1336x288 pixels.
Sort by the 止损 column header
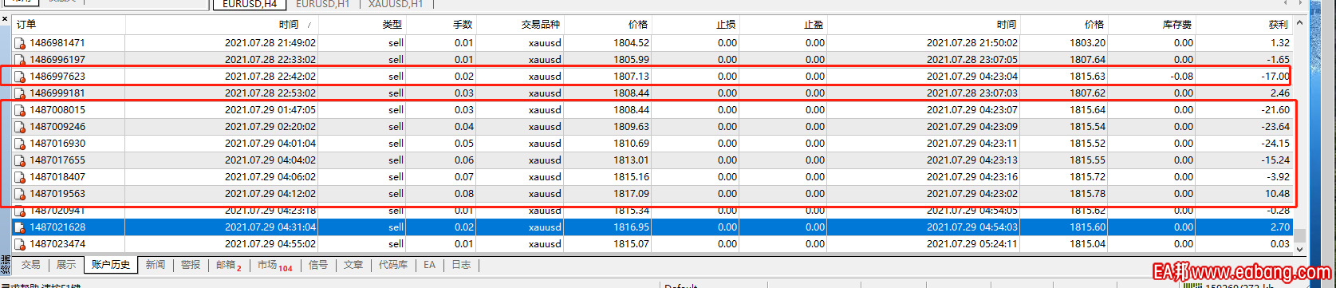click(726, 26)
